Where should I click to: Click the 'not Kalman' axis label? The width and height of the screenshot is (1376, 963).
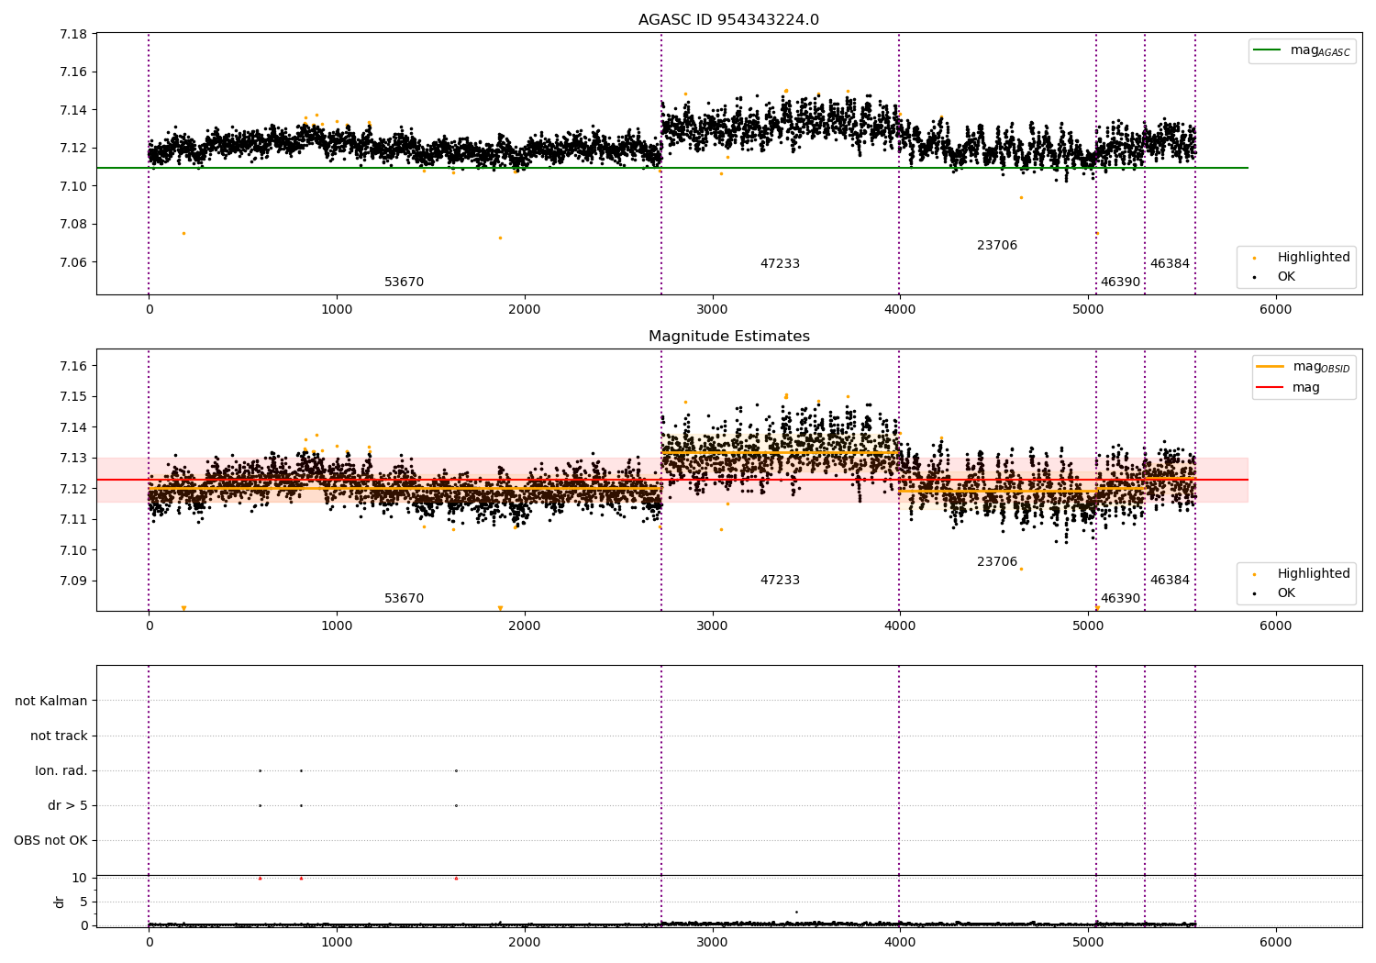(51, 702)
